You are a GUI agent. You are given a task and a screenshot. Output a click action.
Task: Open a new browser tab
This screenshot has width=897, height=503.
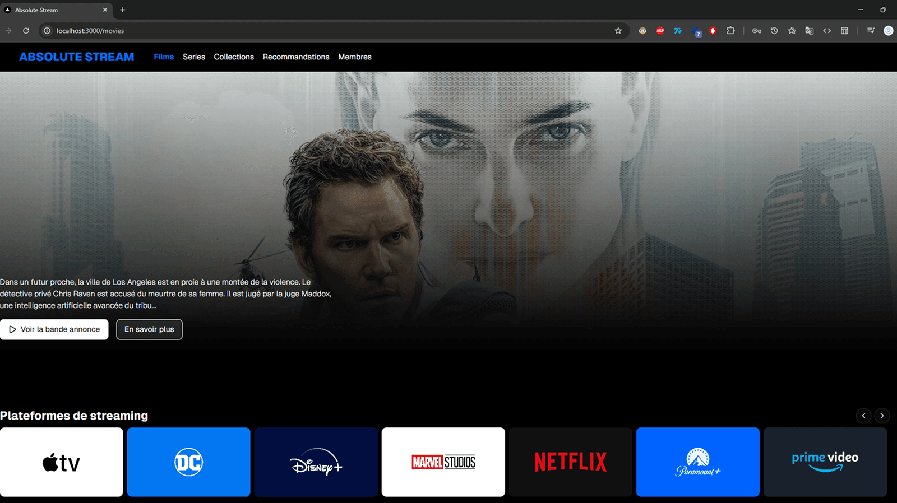point(122,10)
